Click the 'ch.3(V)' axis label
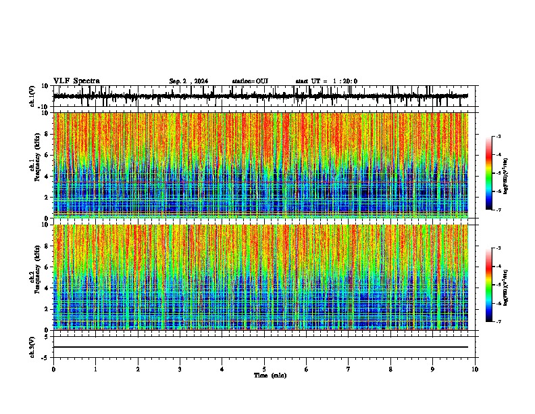 32,348
